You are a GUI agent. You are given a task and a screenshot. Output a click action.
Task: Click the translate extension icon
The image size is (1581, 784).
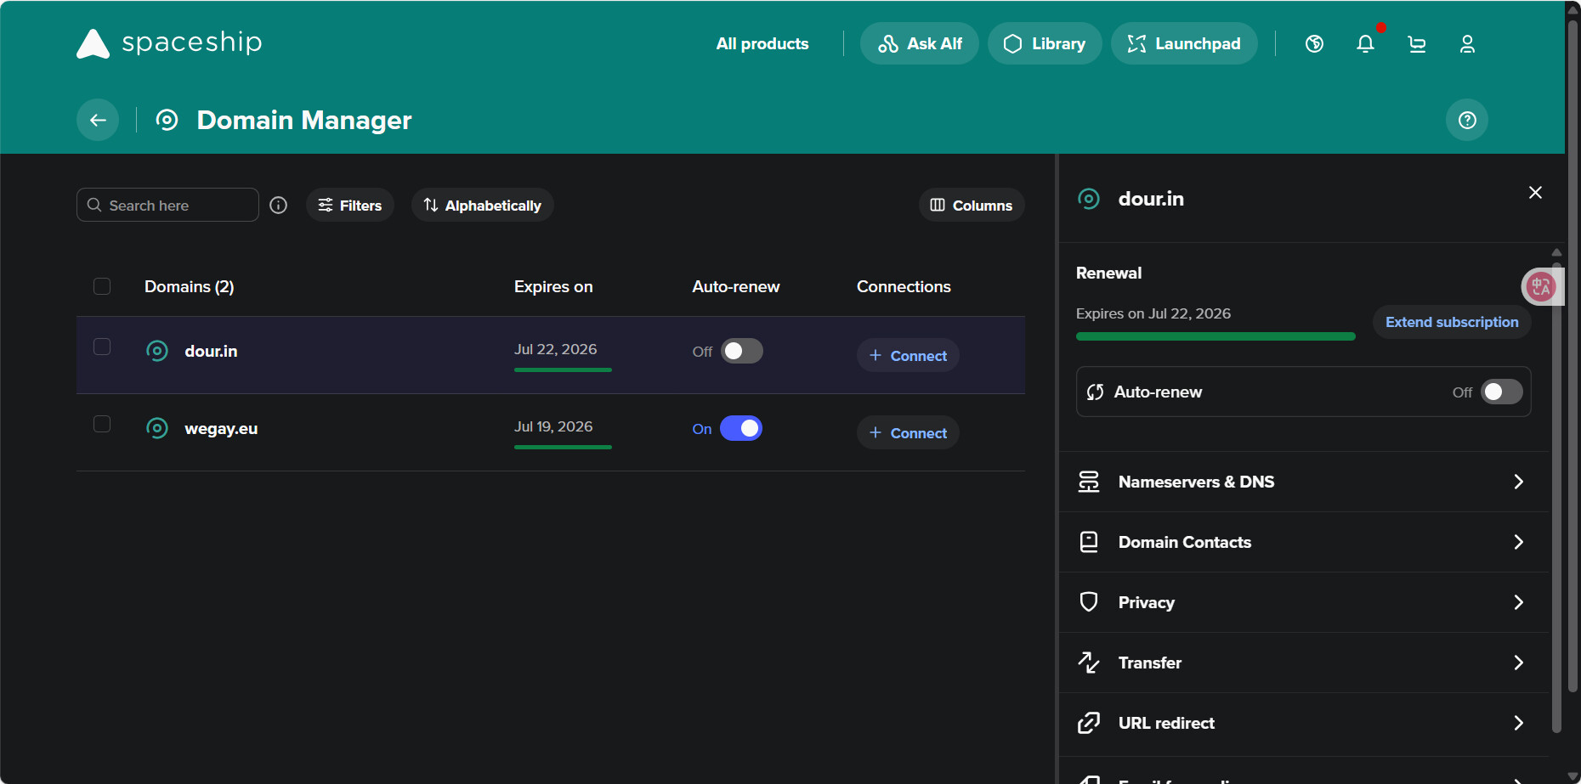(x=1541, y=286)
